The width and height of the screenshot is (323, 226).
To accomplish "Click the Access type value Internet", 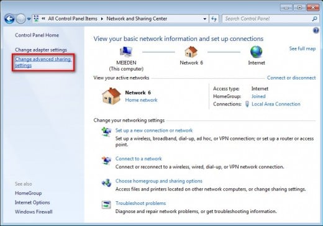I will 260,89.
